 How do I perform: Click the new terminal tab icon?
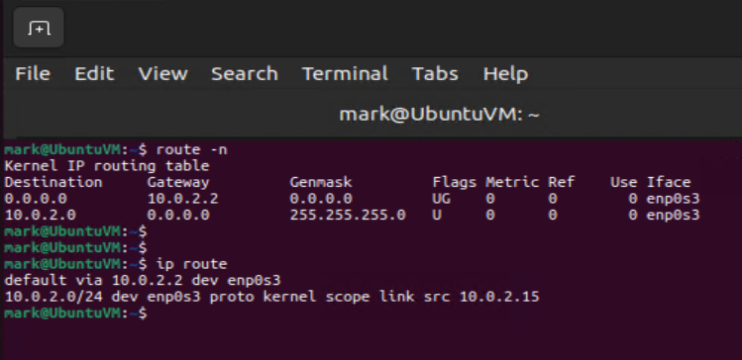[39, 28]
